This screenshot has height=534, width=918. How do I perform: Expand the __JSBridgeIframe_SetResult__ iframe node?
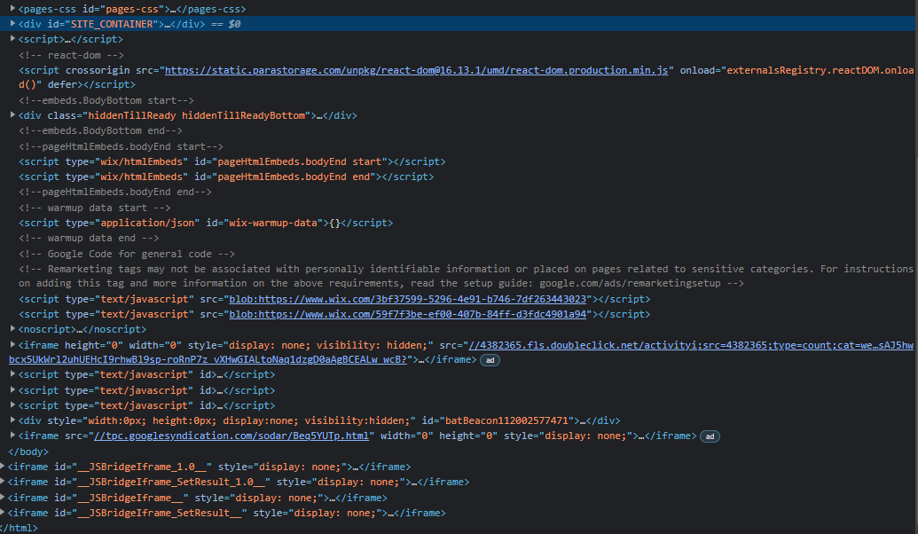pyautogui.click(x=3, y=513)
